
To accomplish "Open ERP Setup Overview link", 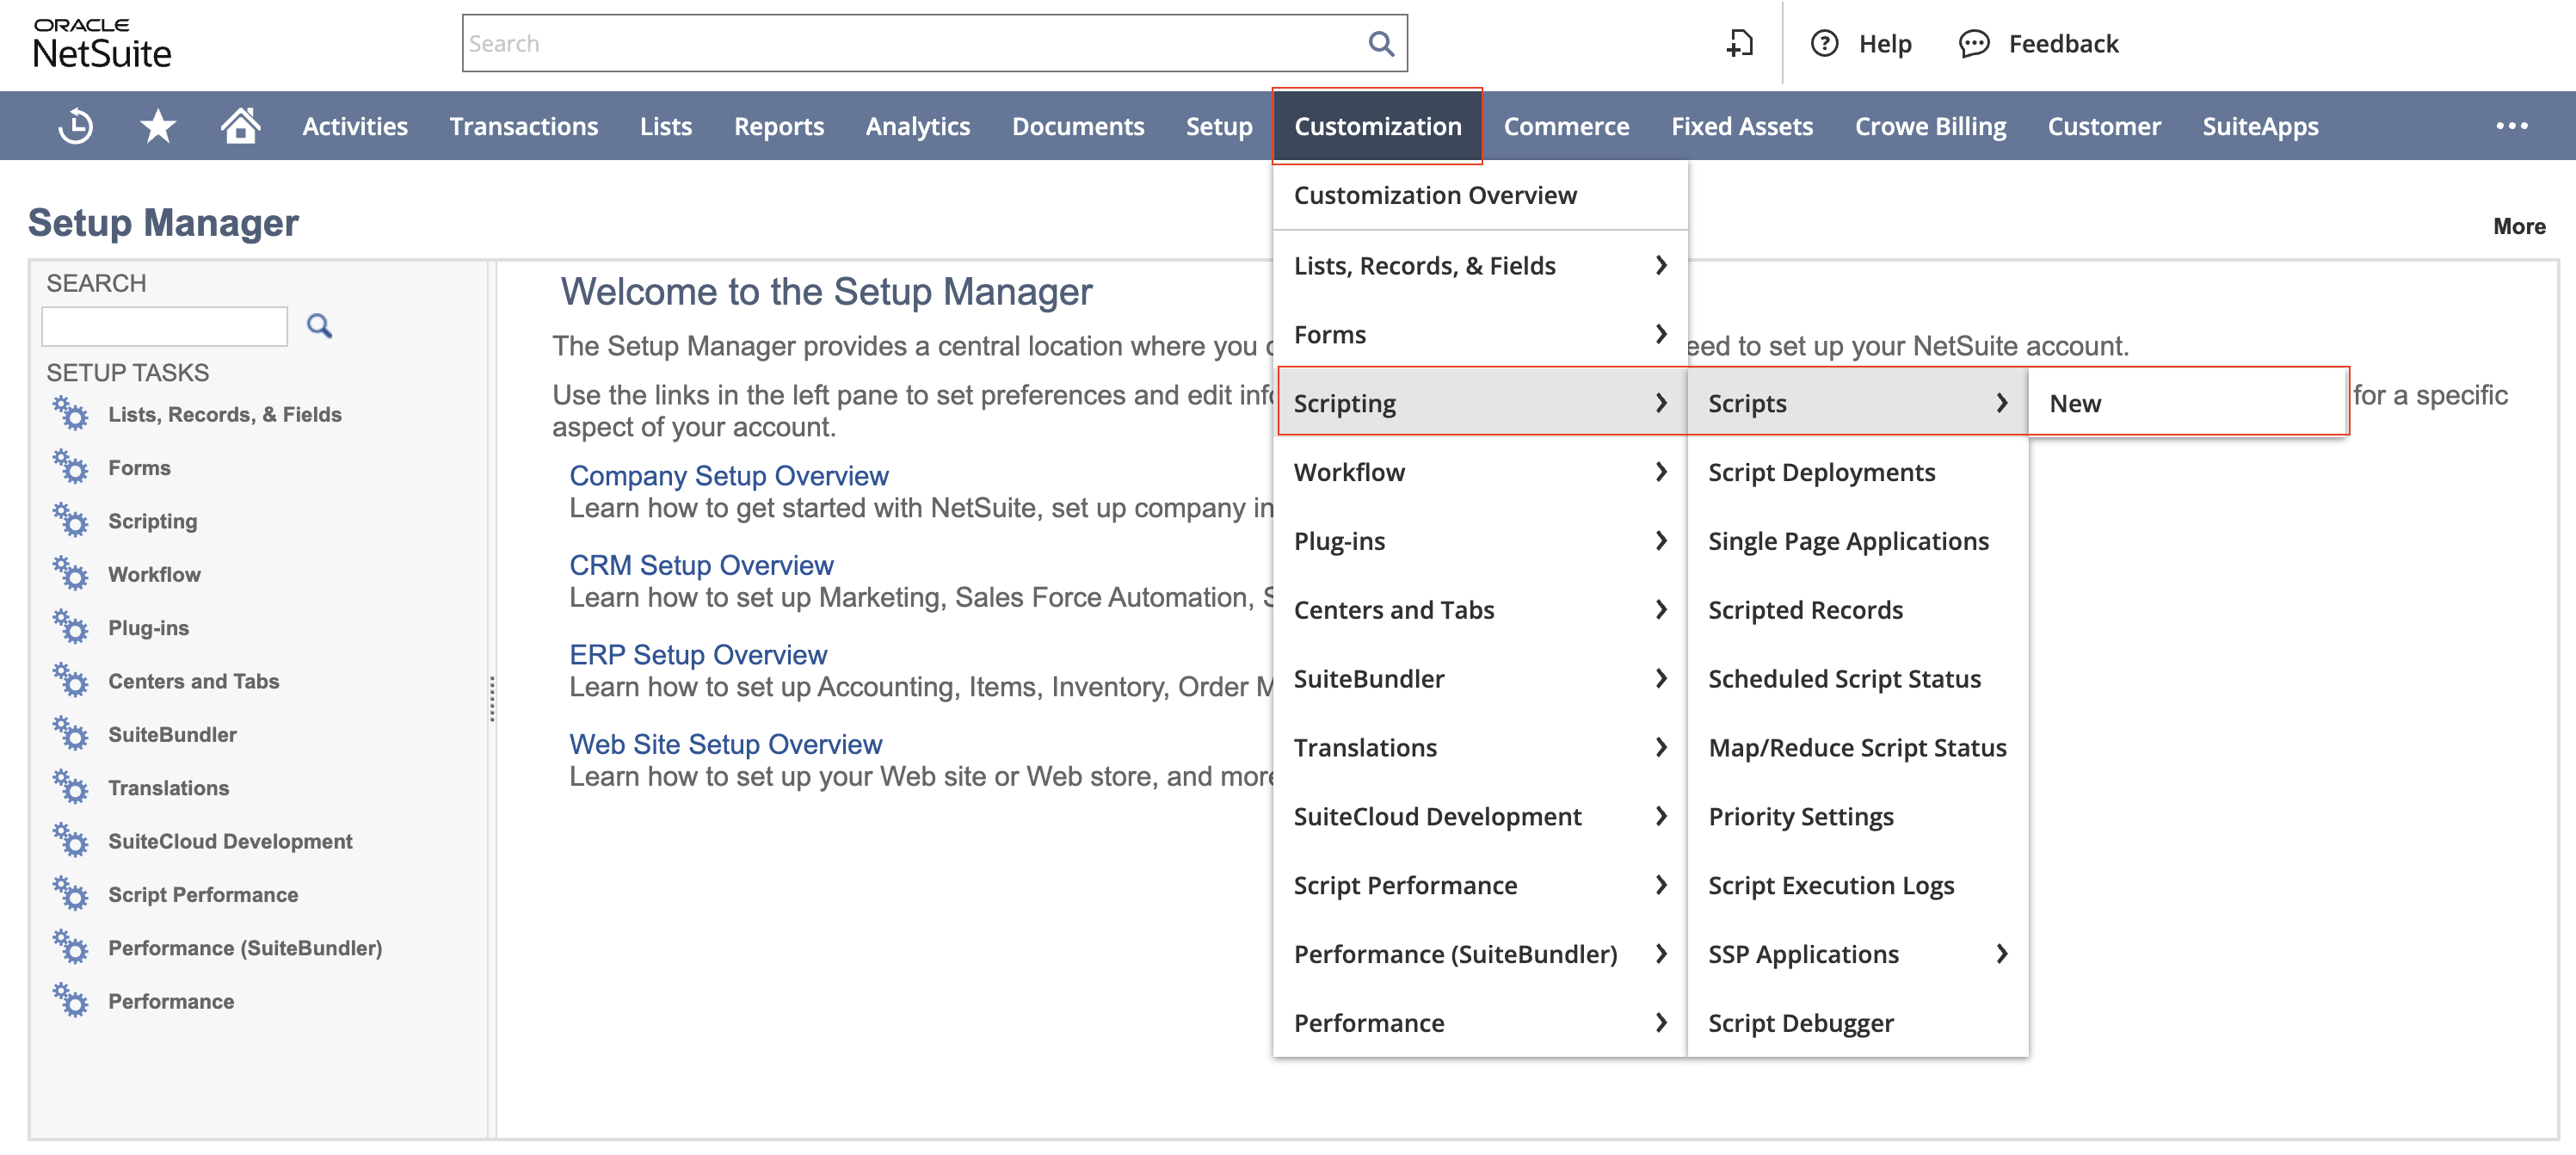I will pyautogui.click(x=697, y=654).
